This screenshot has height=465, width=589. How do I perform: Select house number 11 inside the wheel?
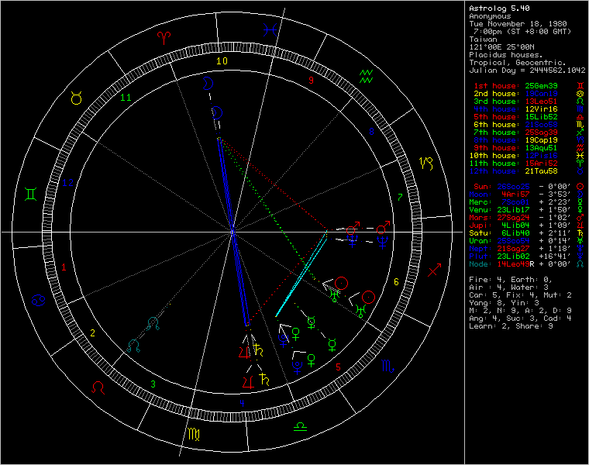[x=126, y=98]
